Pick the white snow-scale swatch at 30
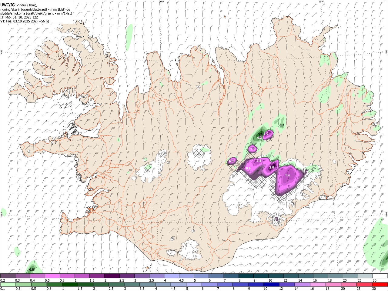 pos(380,276)
